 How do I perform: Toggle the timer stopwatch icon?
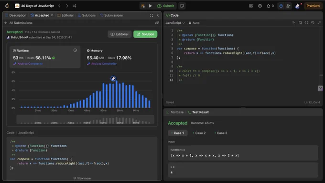(x=281, y=6)
